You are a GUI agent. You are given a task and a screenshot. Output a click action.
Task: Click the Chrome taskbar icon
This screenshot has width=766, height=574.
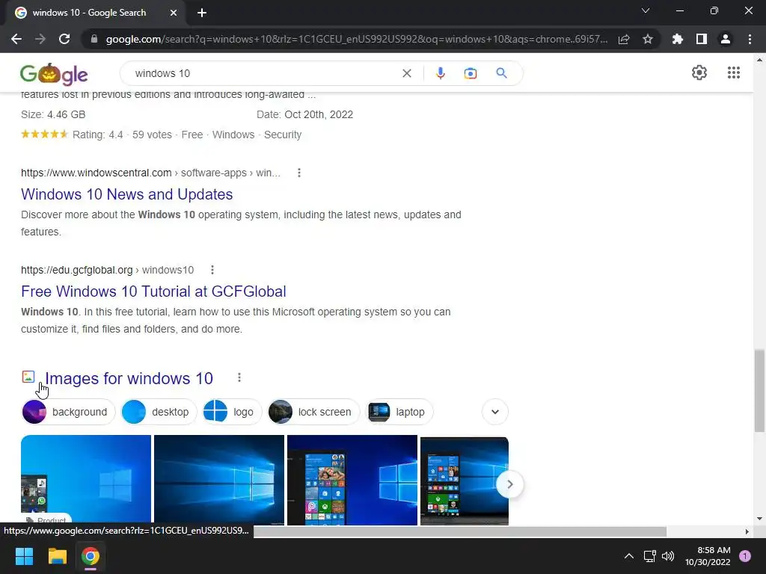[91, 556]
